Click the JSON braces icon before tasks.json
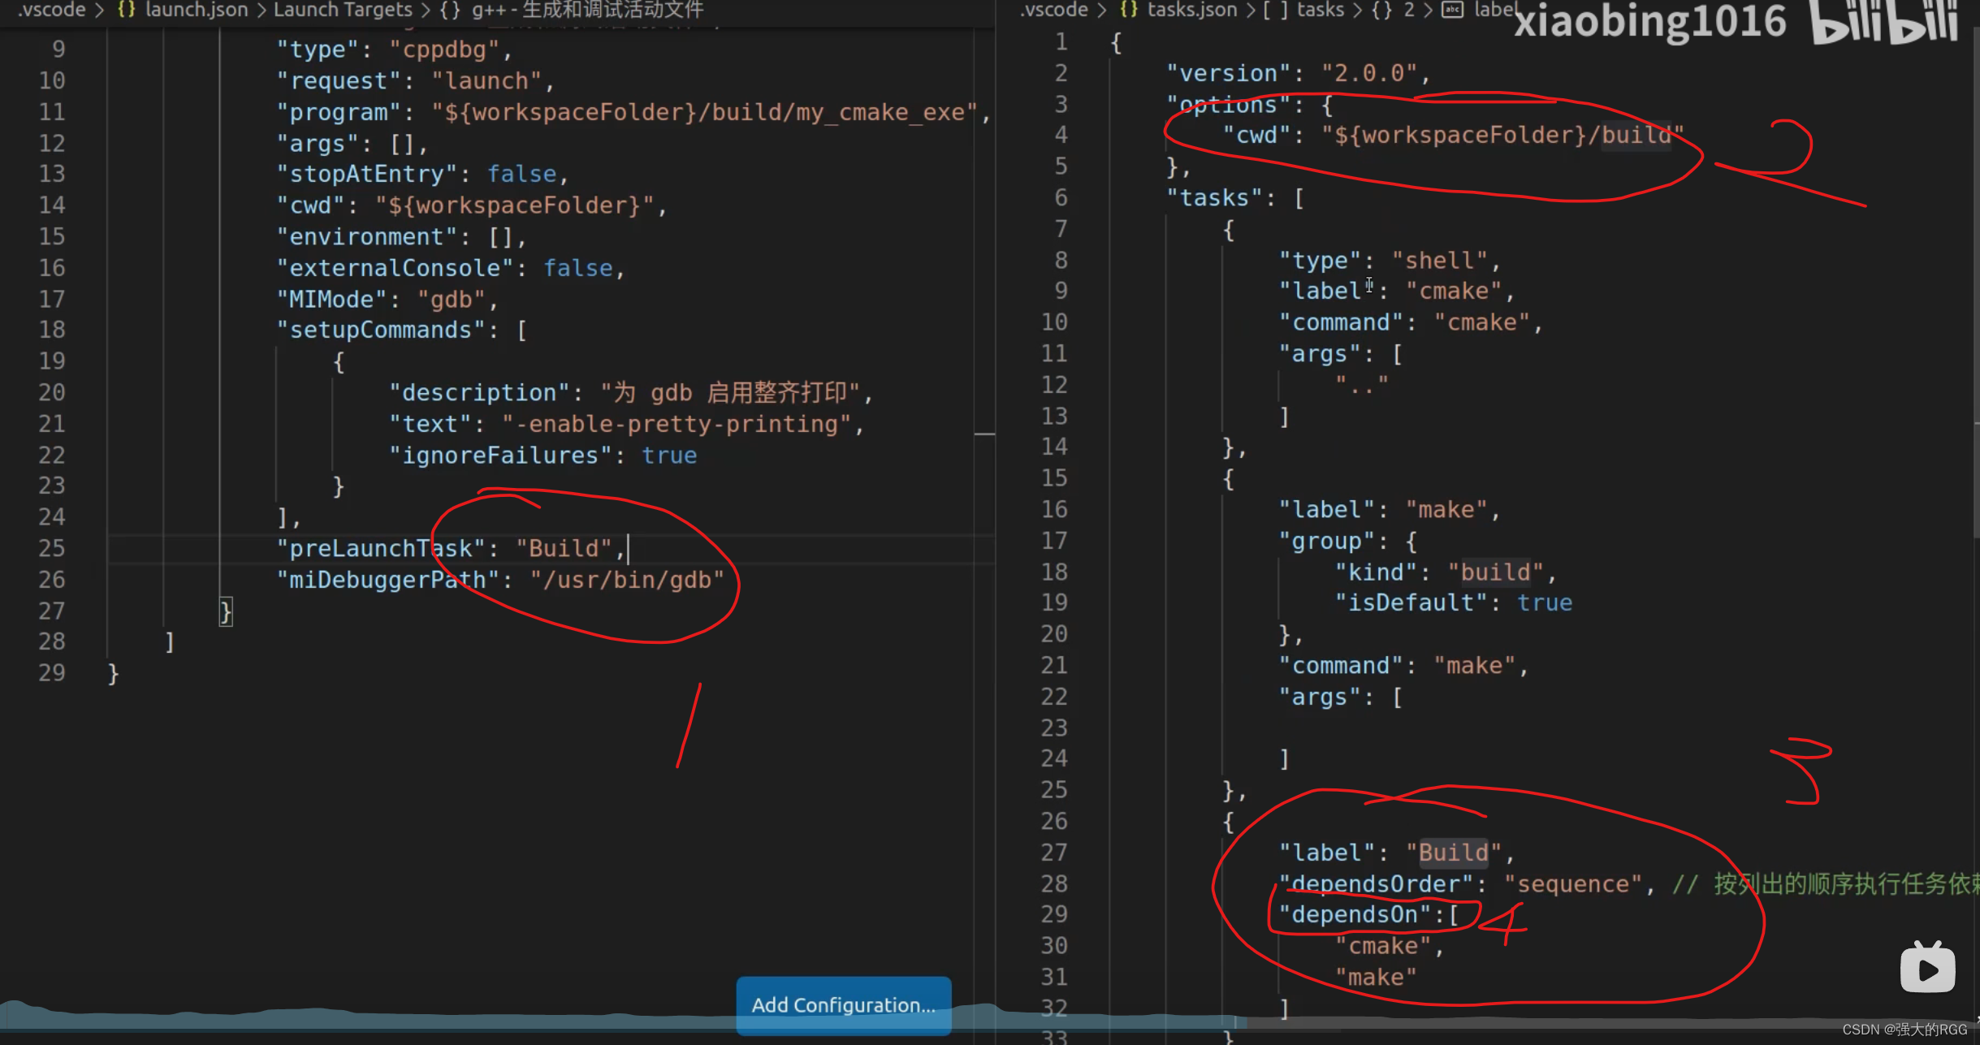1980x1045 pixels. coord(1129,10)
